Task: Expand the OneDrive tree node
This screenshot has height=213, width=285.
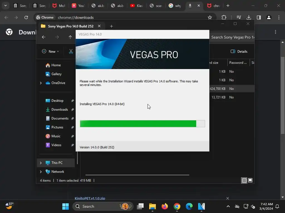Action: [x=41, y=83]
